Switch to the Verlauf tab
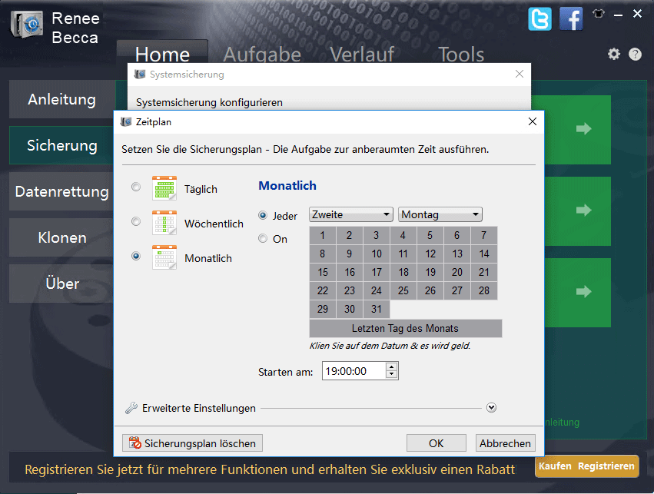654x494 pixels. 362,55
